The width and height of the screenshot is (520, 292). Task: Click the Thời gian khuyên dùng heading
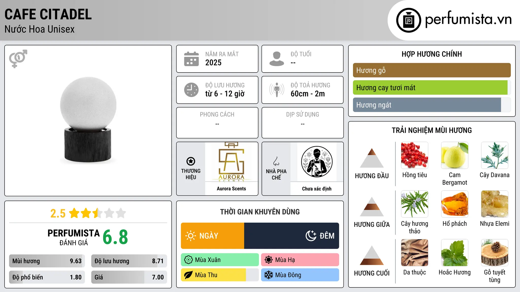tap(260, 212)
